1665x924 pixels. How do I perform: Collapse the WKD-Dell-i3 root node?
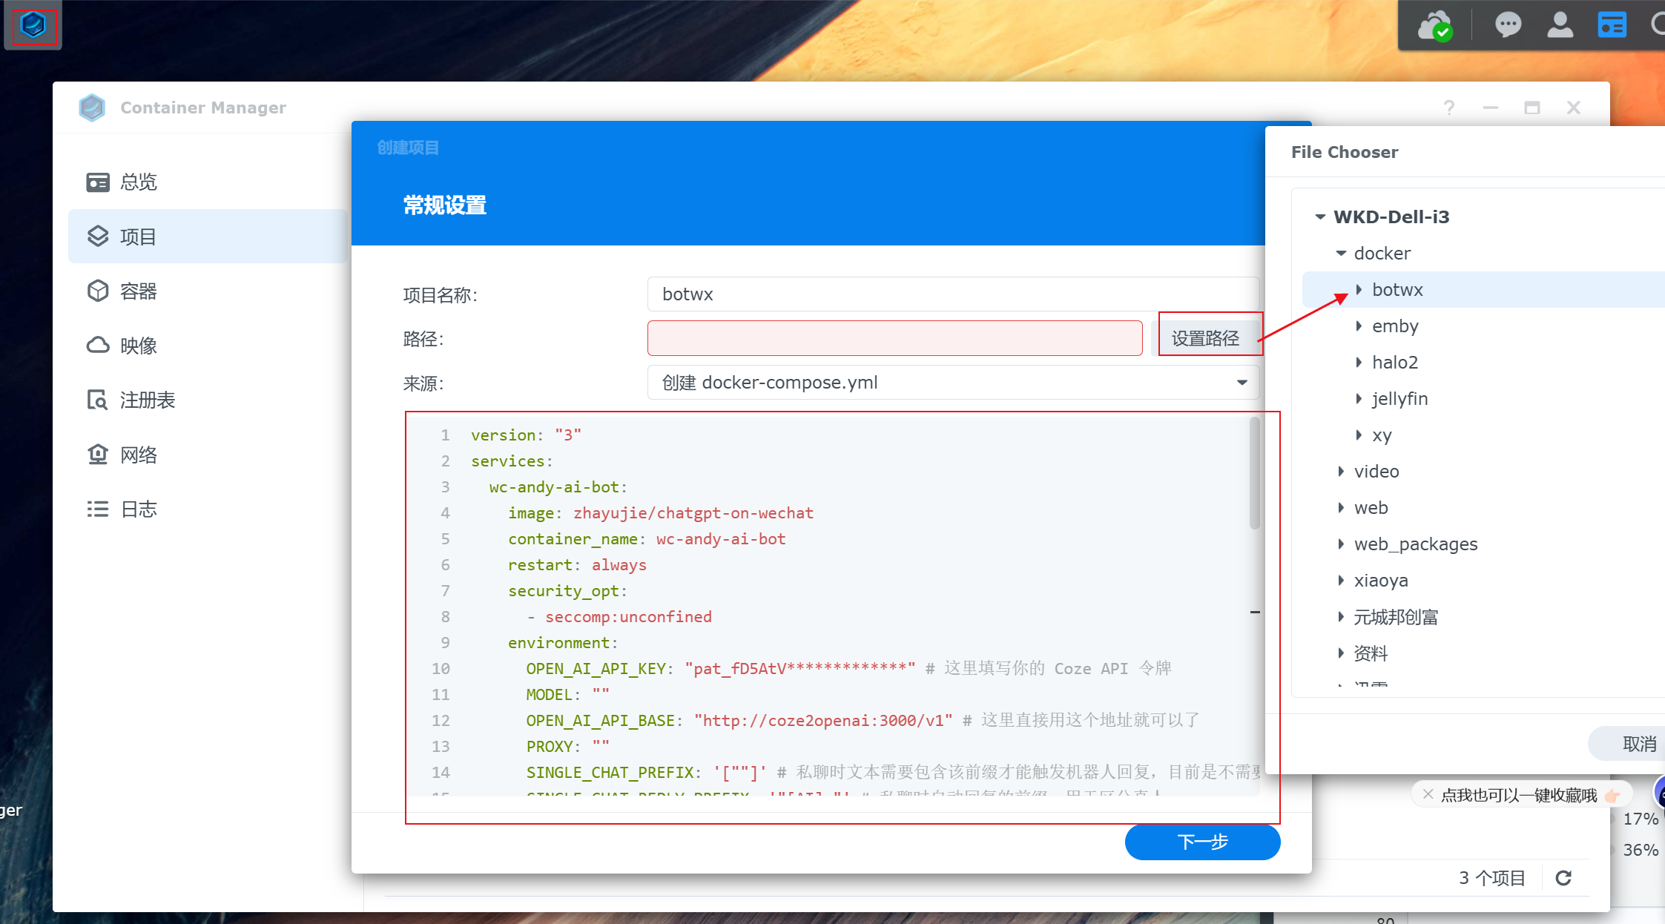[x=1320, y=217]
